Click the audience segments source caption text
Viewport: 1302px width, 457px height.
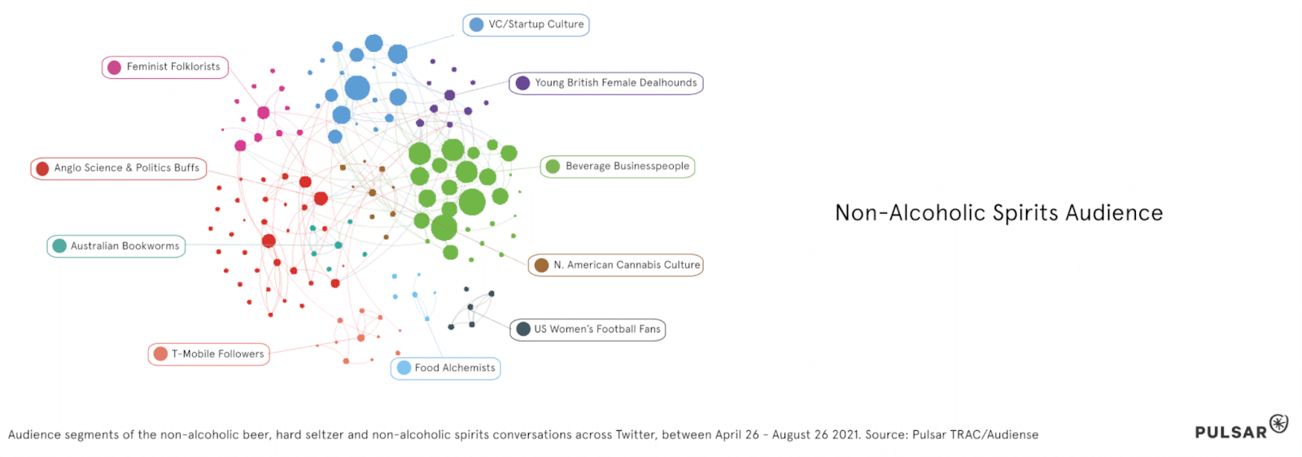click(x=522, y=435)
